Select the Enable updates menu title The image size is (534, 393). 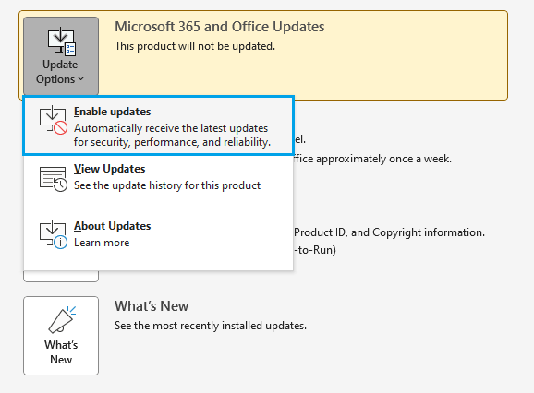112,112
